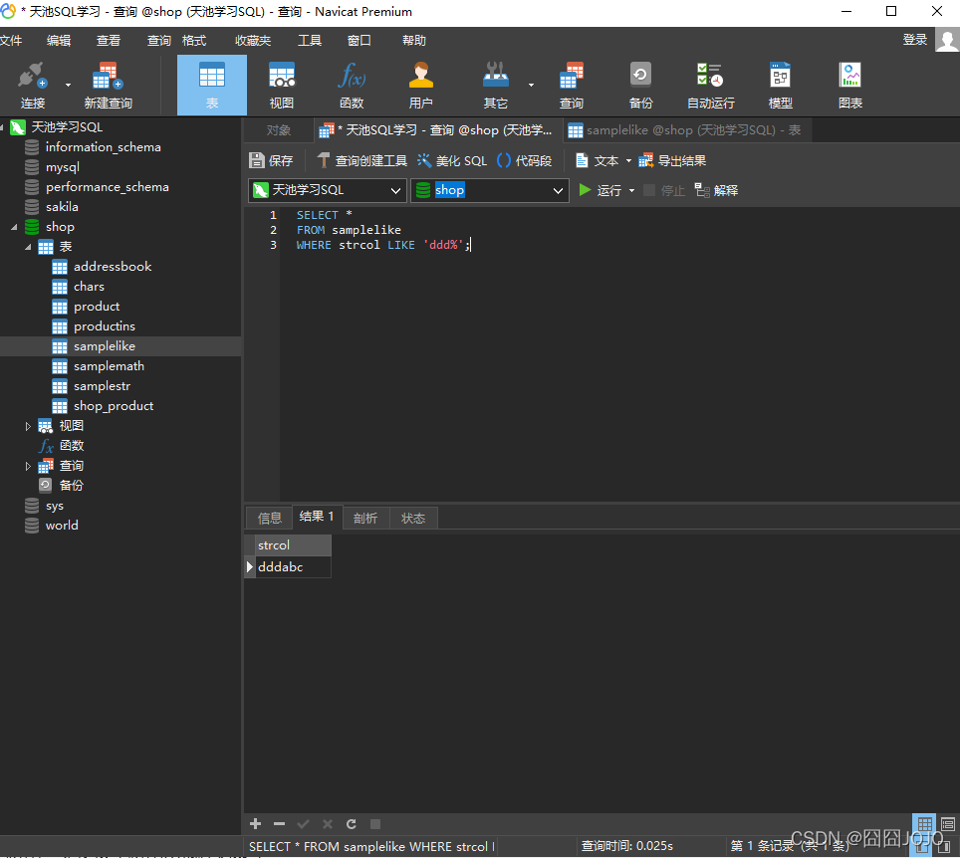This screenshot has height=858, width=960.
Task: Run the query with 运行
Action: click(600, 190)
